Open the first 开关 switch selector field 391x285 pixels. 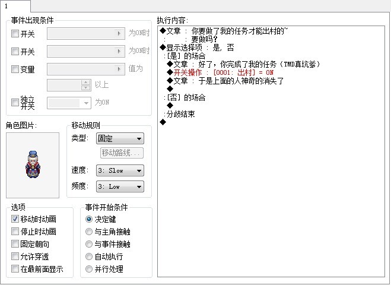tap(86, 33)
